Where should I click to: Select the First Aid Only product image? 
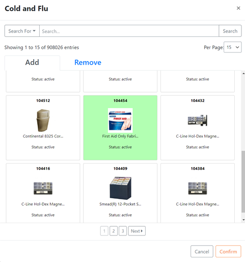tap(120, 120)
